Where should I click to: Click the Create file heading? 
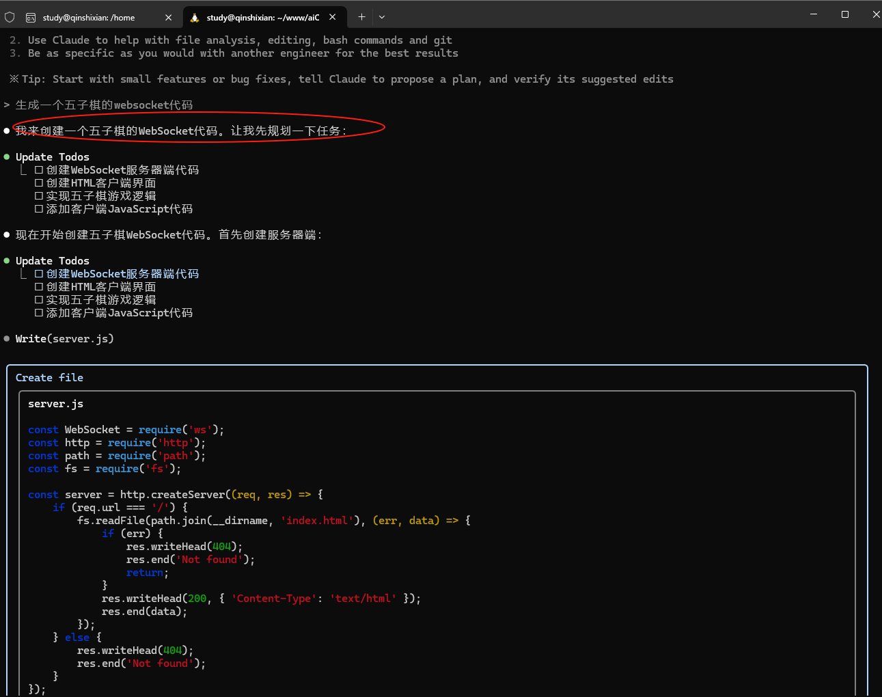[49, 378]
